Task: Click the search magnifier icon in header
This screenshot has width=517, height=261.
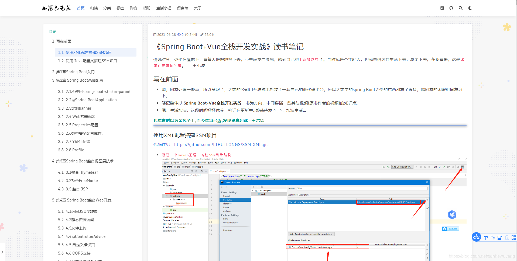Action: point(461,8)
